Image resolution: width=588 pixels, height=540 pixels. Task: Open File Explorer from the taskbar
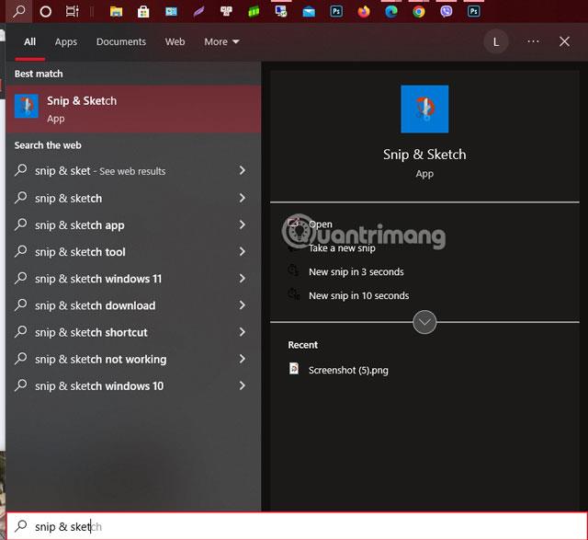[x=117, y=12]
